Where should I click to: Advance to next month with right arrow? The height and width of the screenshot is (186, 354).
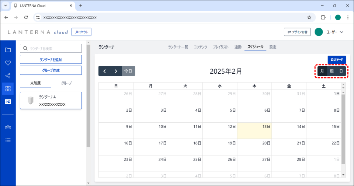(x=116, y=71)
